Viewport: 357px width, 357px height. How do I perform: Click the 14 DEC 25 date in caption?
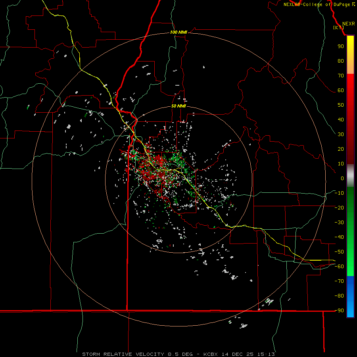click(x=238, y=354)
